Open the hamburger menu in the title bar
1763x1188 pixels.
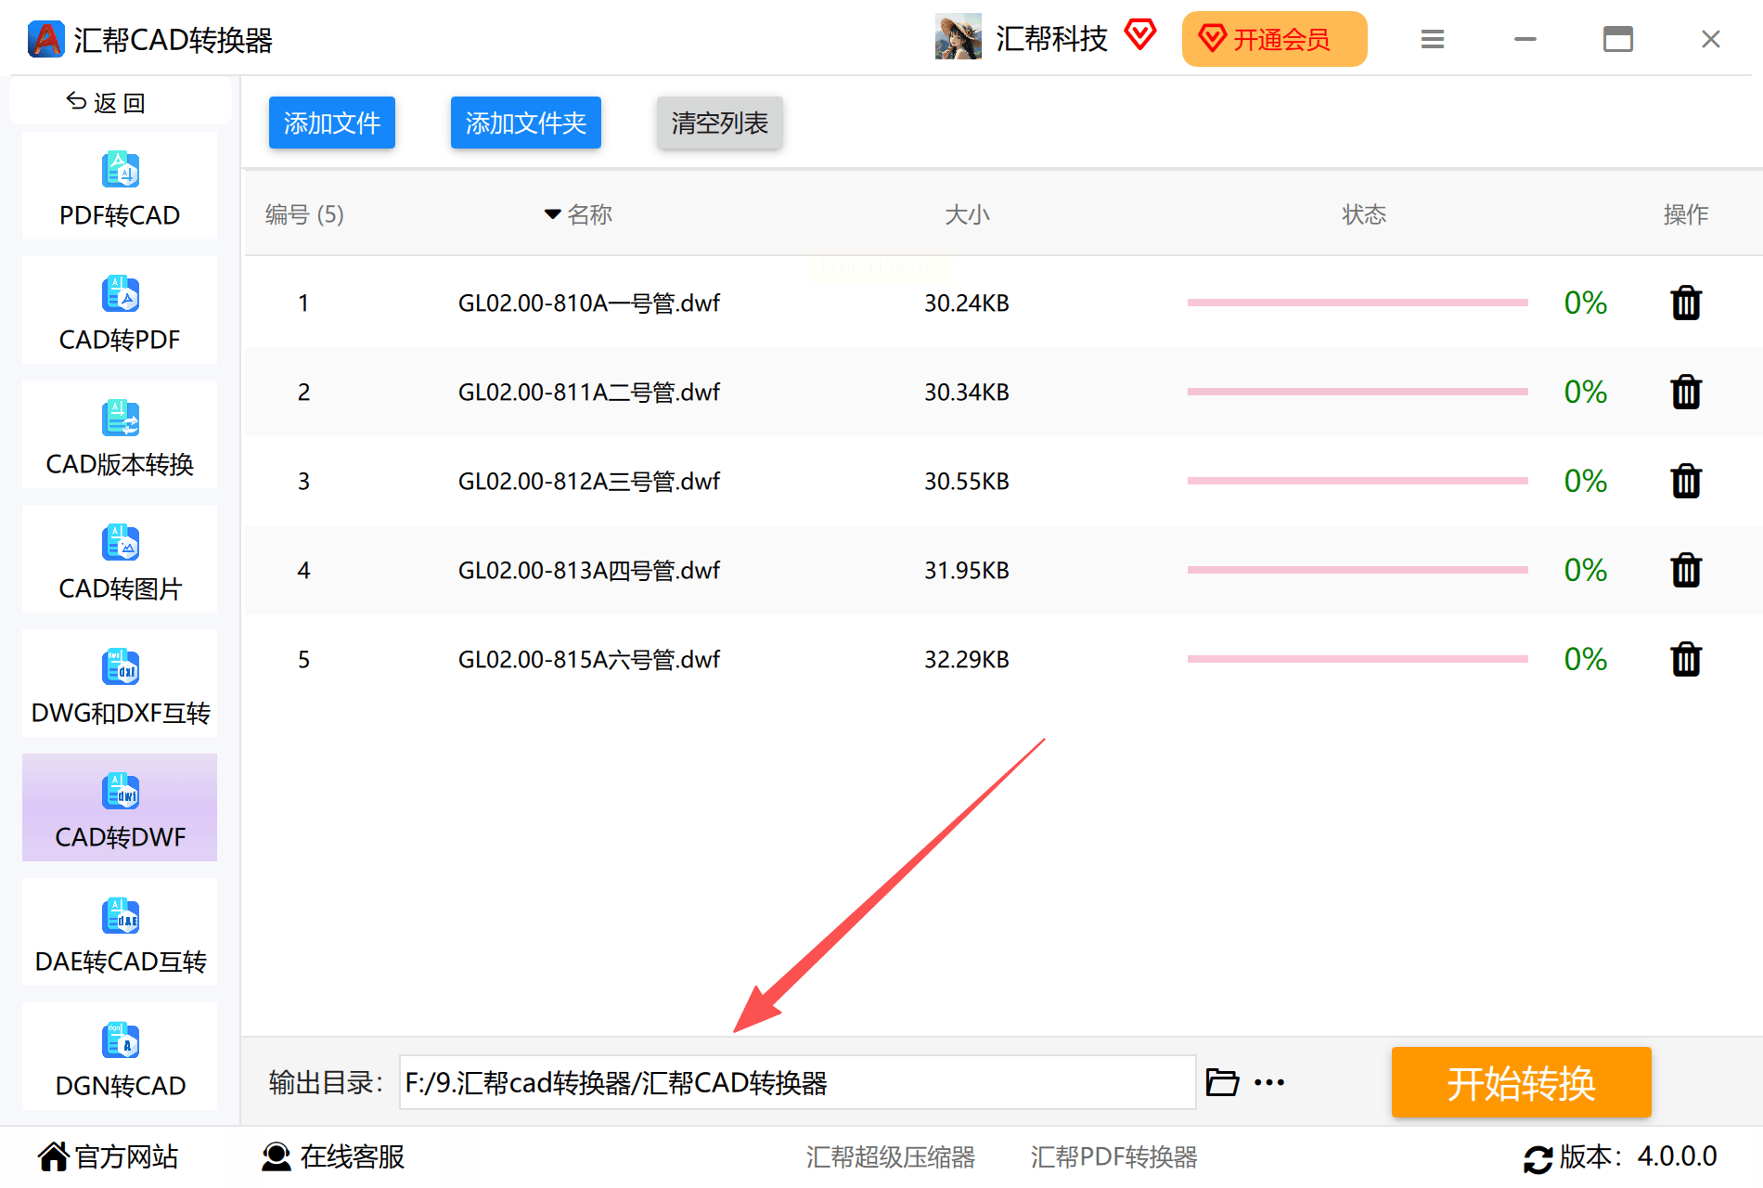coord(1432,39)
